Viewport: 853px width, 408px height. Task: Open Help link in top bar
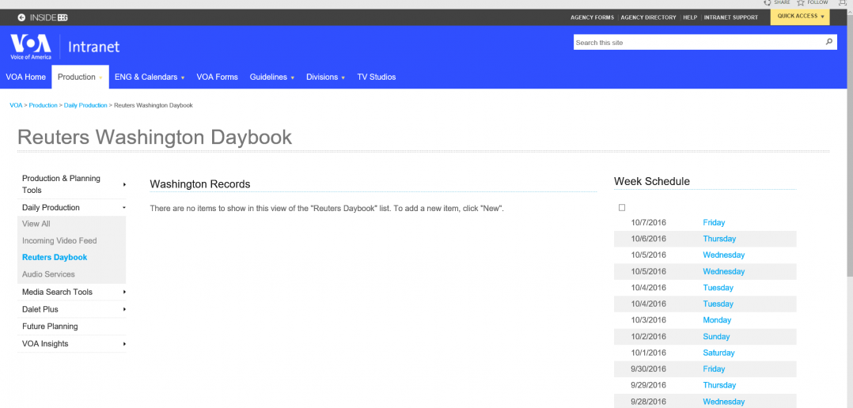point(690,17)
